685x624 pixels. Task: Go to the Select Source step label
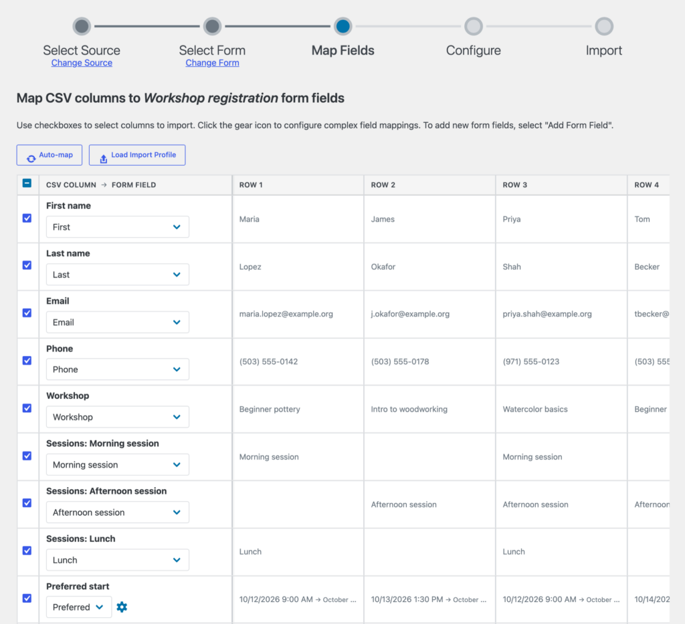click(x=82, y=50)
